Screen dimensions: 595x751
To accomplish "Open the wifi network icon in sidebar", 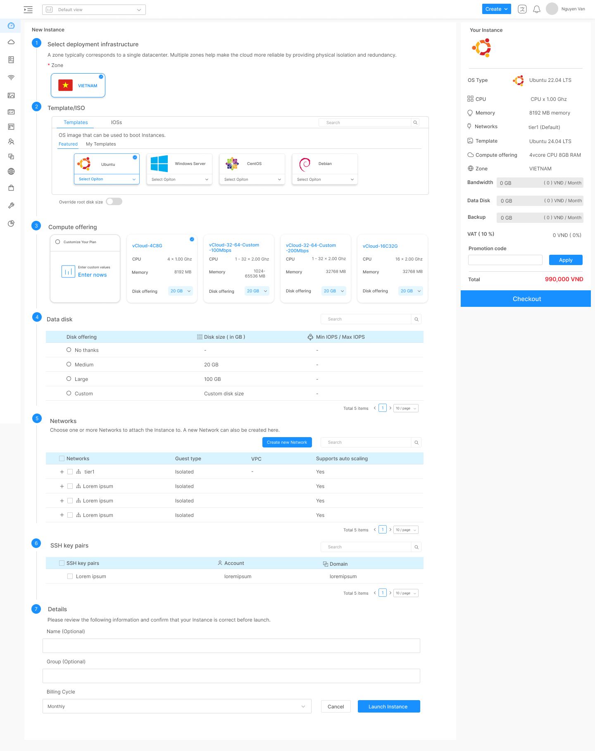I will (x=11, y=77).
